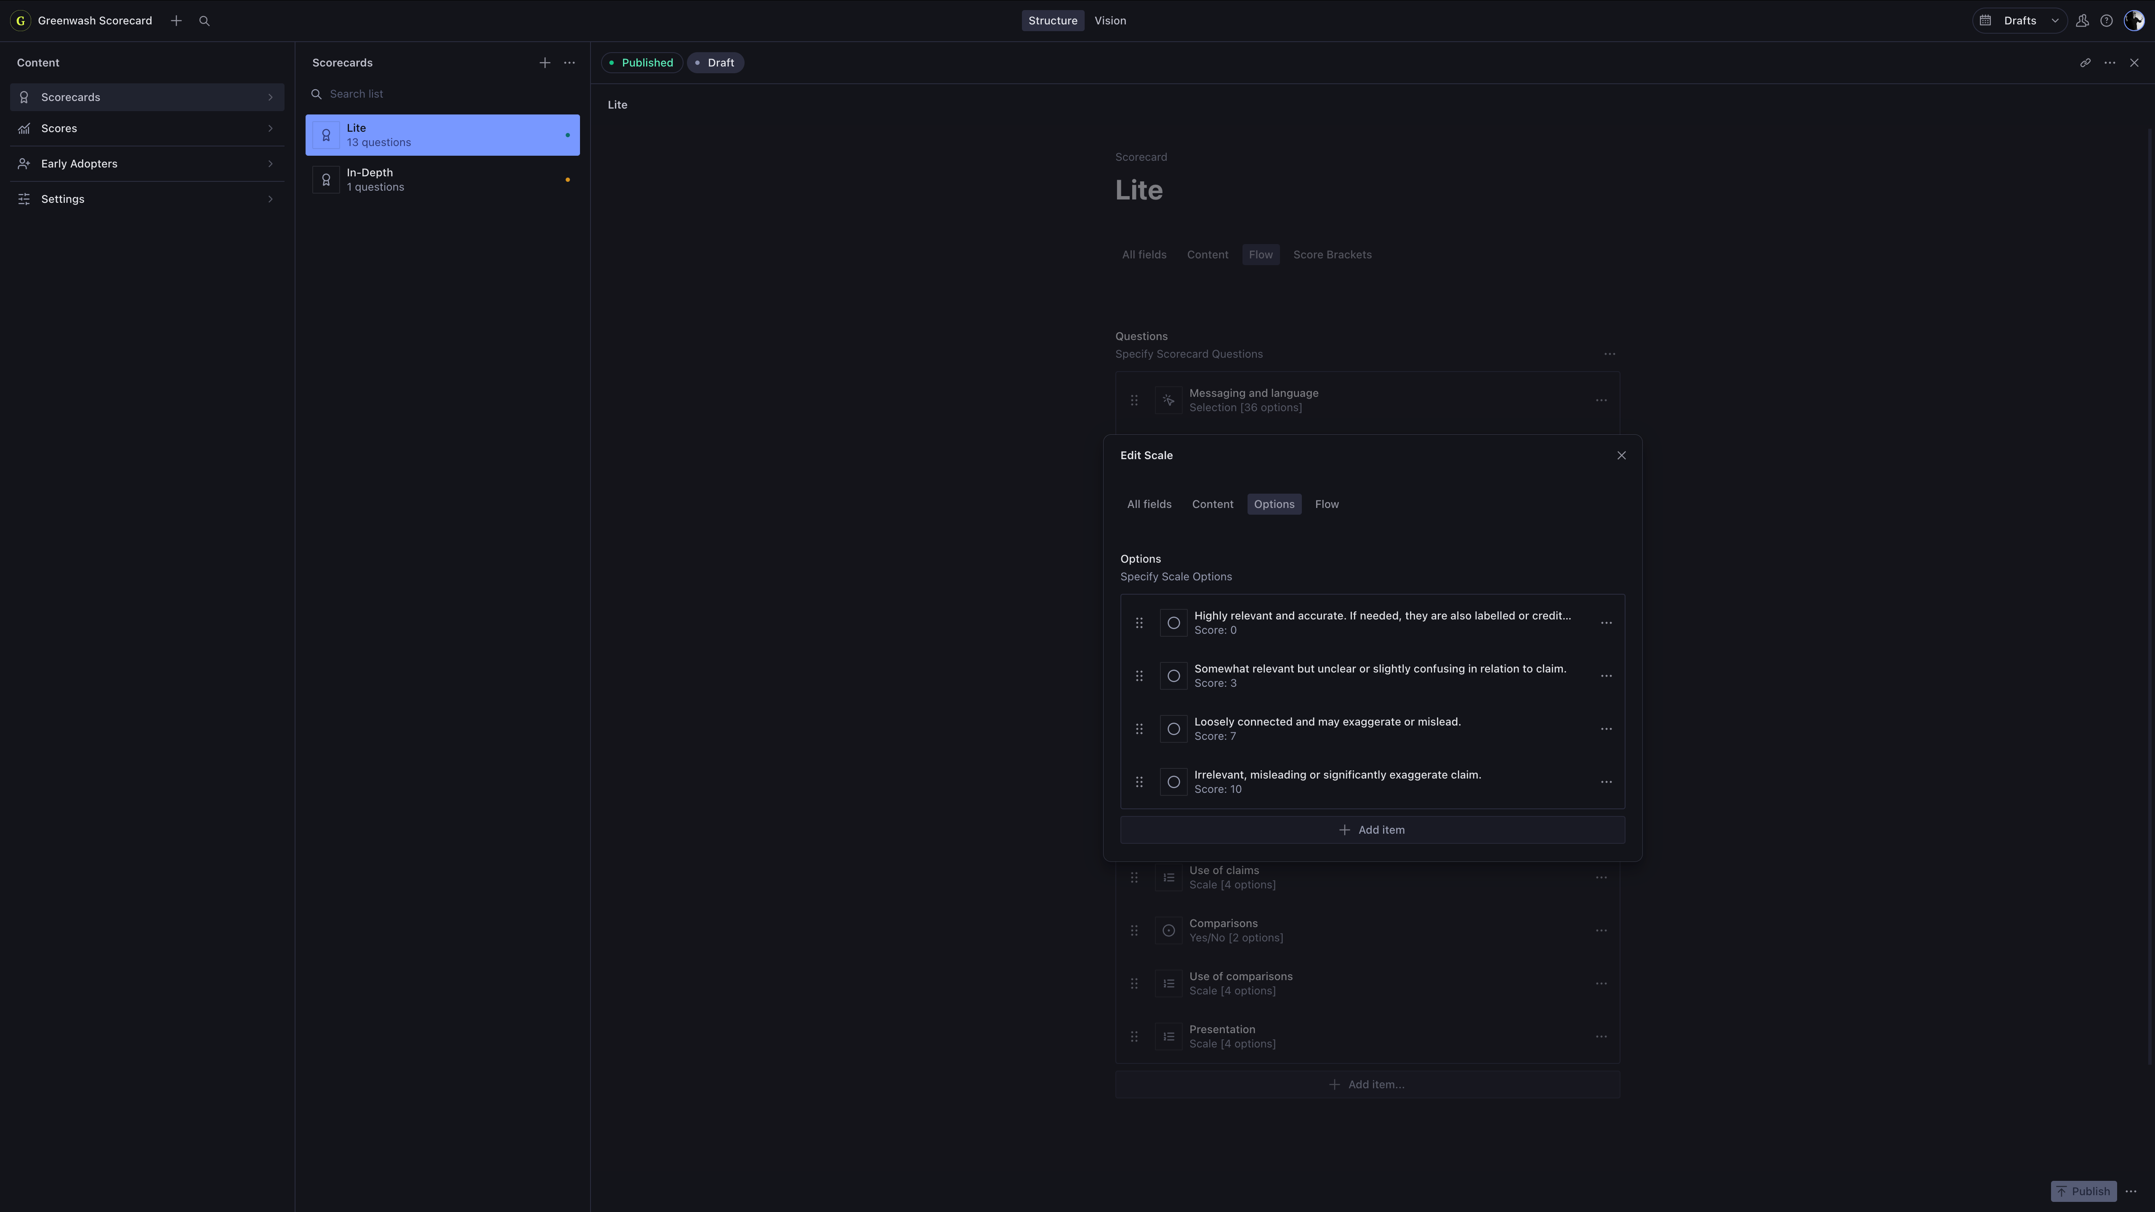Click drag handle of 'Loosely connected' option
Image resolution: width=2155 pixels, height=1212 pixels.
[1139, 728]
